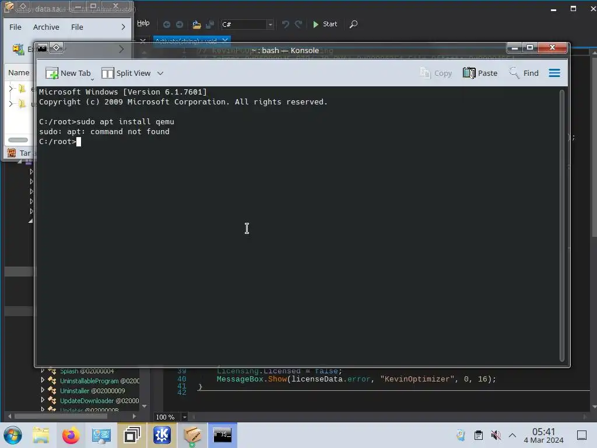Select the Activate(string) : void tab
The image size is (597, 448).
(x=186, y=40)
